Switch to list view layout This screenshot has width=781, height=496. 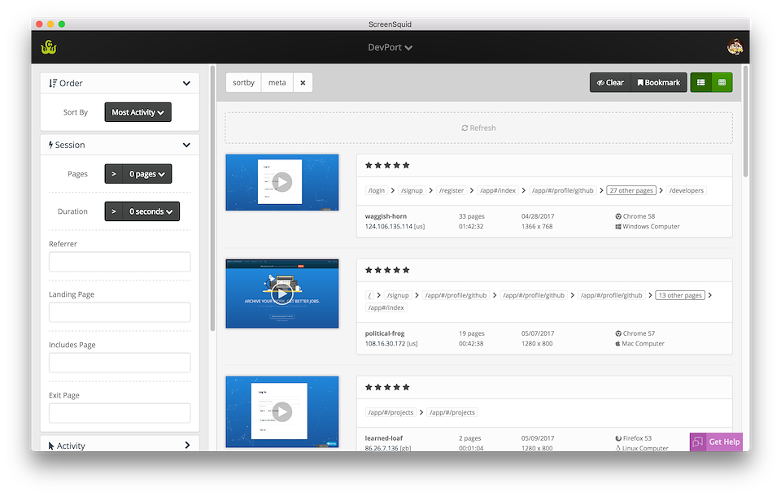pos(700,82)
